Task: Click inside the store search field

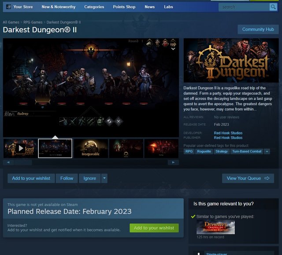Action: pyautogui.click(x=244, y=7)
